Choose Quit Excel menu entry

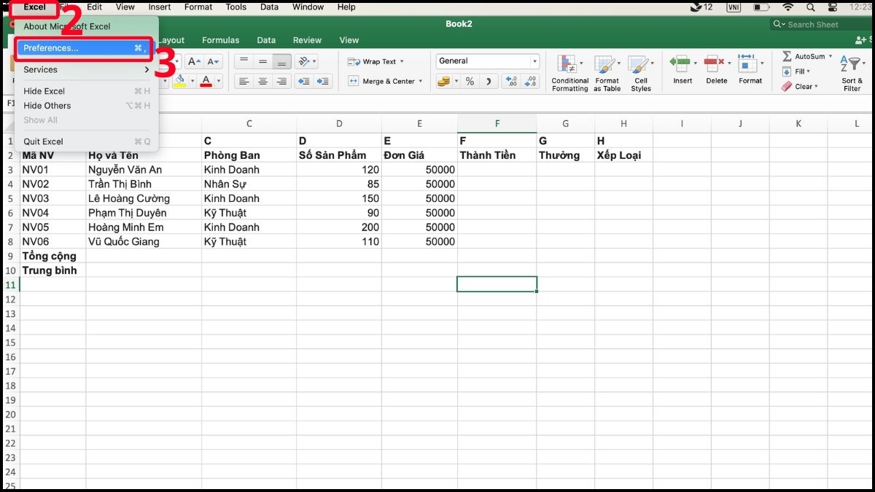(x=85, y=141)
